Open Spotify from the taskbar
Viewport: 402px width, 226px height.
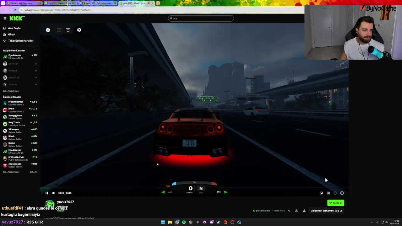pyautogui.click(x=184, y=222)
